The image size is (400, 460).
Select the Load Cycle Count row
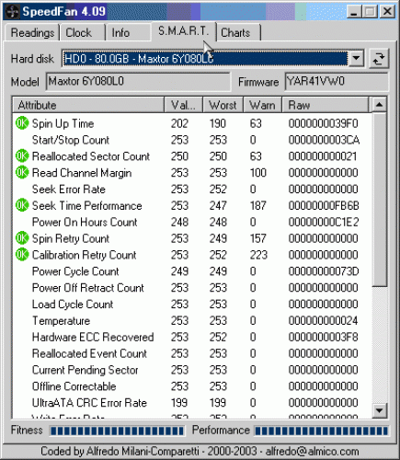coord(192,305)
